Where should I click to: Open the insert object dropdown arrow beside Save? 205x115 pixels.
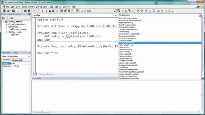11,11
